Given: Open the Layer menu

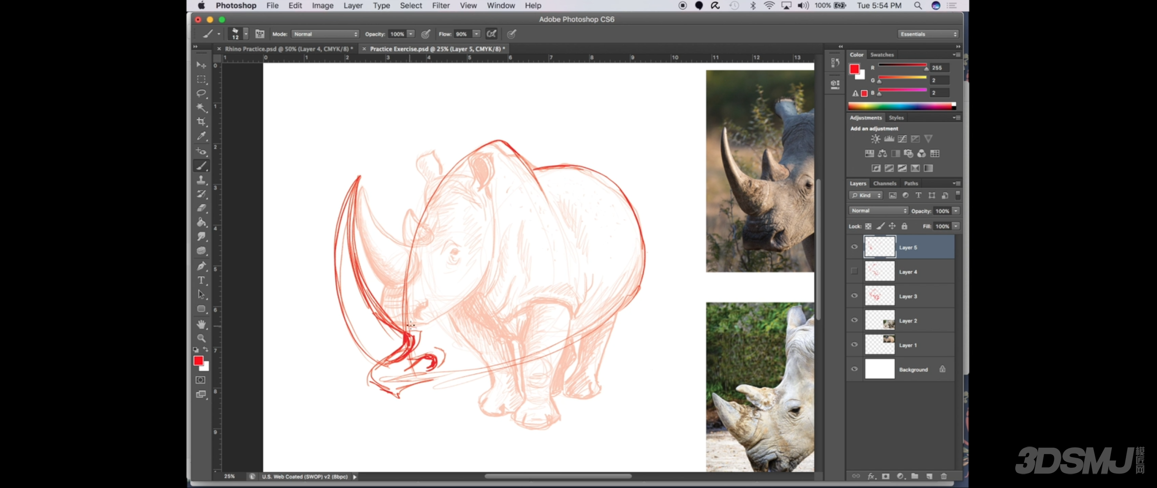Looking at the screenshot, I should coord(353,5).
